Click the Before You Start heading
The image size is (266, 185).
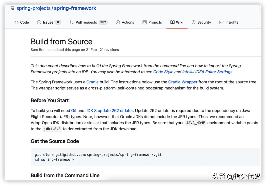point(50,100)
